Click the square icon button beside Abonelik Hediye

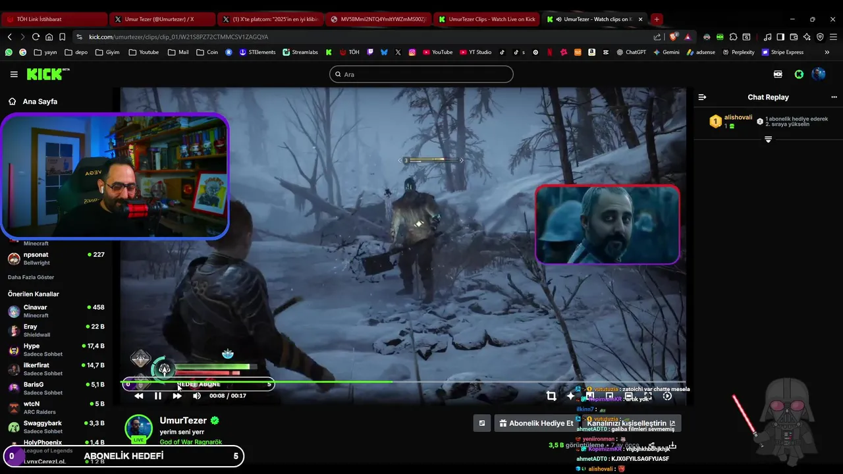482,423
